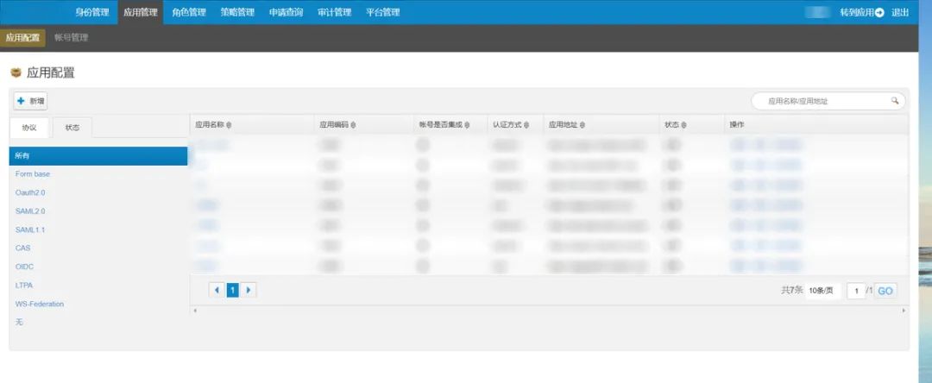
Task: Click page number 1 button
Action: tap(233, 291)
